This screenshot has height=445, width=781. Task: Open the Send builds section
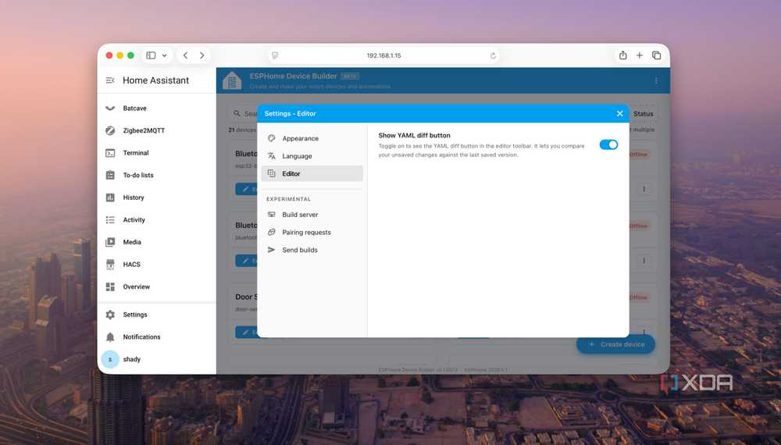[x=312, y=250]
